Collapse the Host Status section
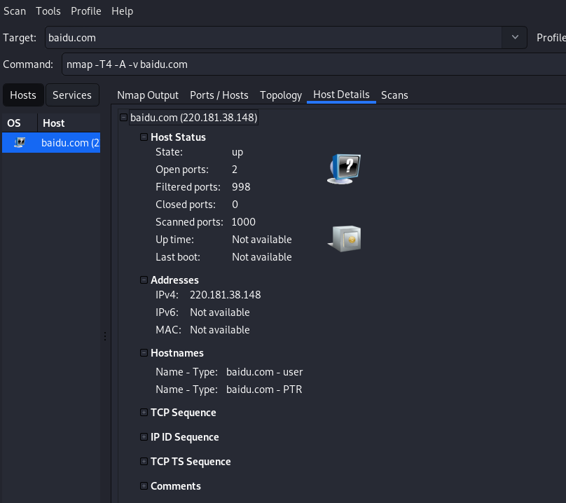The height and width of the screenshot is (503, 566). pos(144,137)
